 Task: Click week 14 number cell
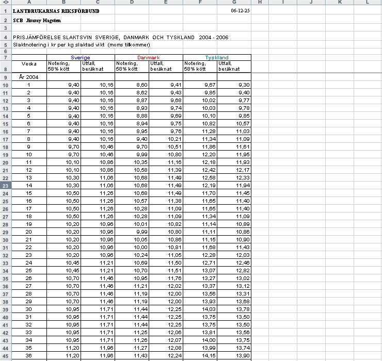[29, 186]
